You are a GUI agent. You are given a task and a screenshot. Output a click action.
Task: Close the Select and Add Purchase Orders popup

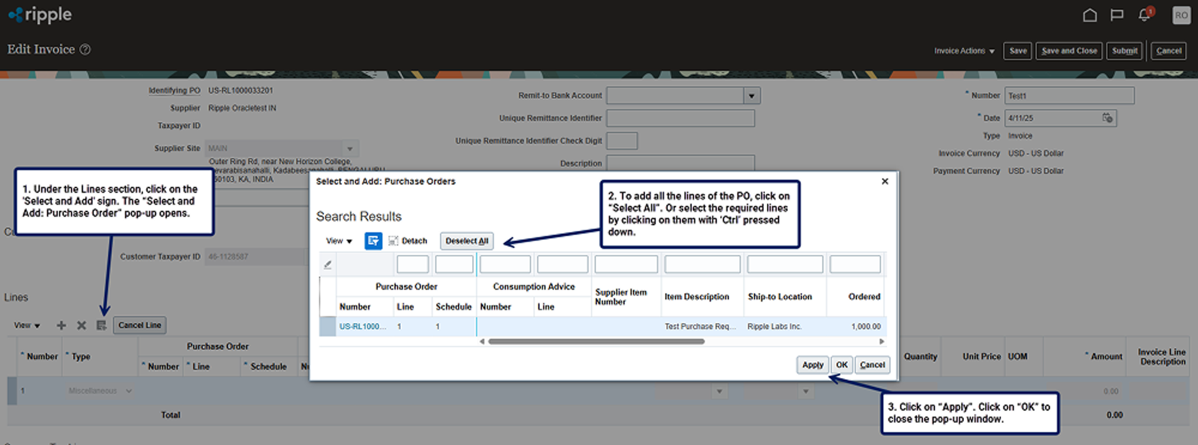coord(885,182)
